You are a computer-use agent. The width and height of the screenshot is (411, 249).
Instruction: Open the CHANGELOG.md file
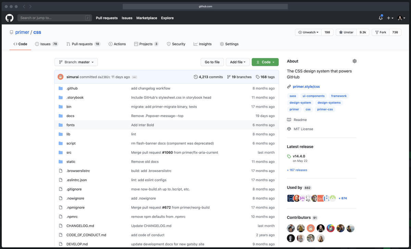[x=80, y=226]
